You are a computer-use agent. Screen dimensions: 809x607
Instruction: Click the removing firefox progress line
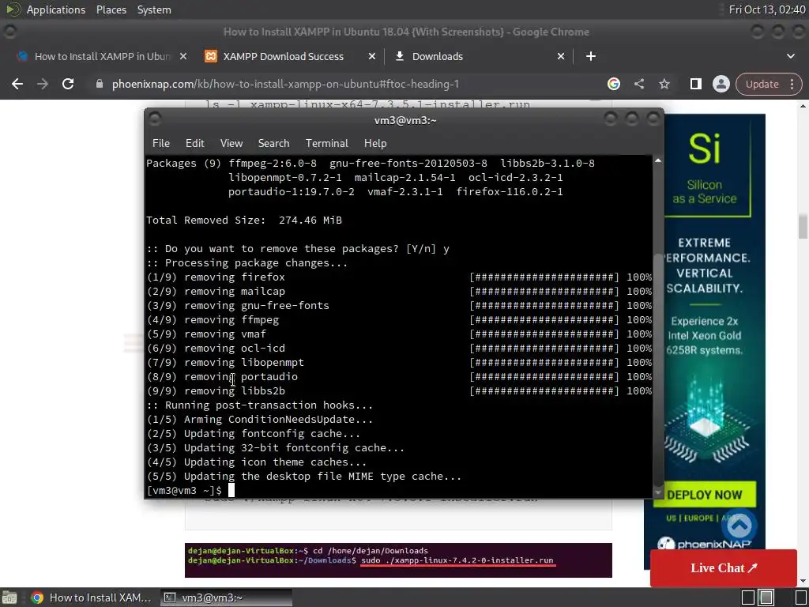[x=399, y=277]
